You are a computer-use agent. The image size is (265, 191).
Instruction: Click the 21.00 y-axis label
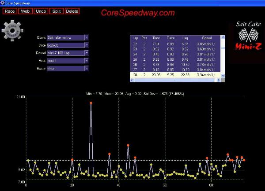point(21,97)
